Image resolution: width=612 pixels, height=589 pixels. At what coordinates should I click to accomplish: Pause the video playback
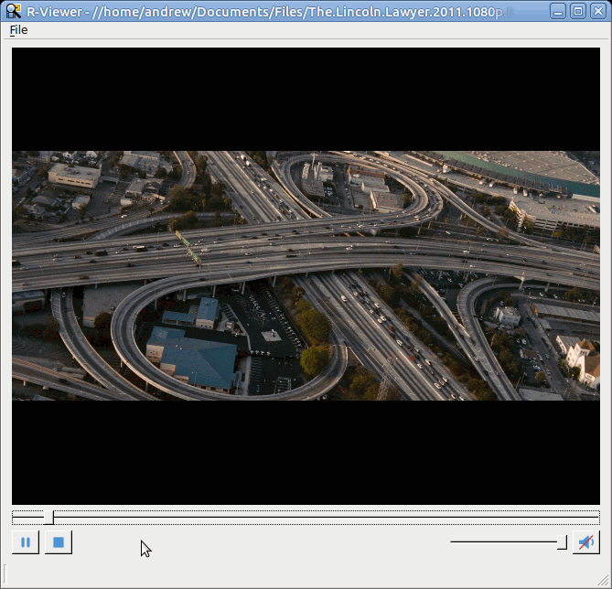(x=26, y=542)
